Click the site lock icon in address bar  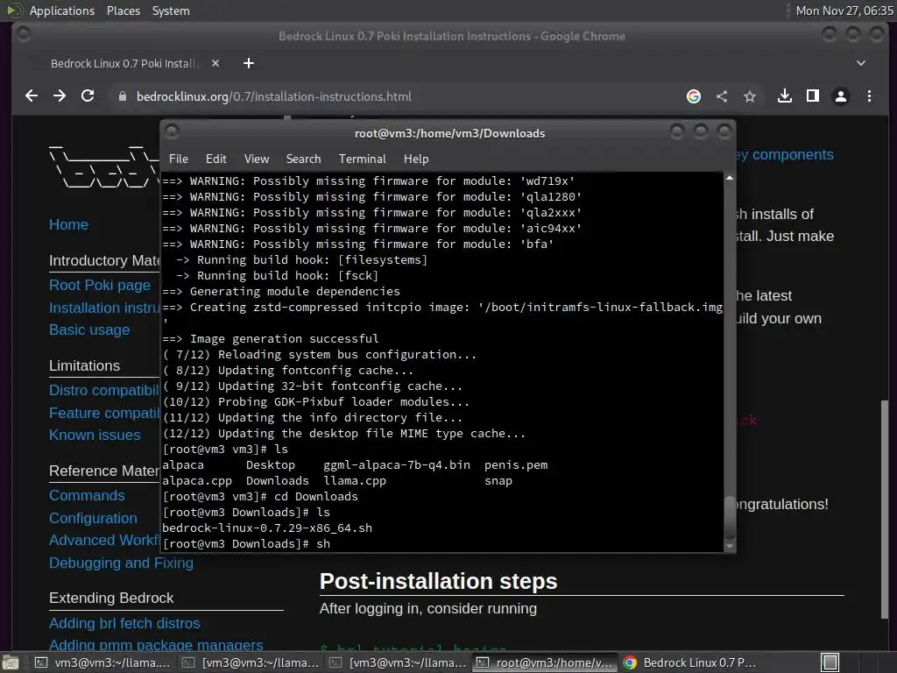(122, 96)
